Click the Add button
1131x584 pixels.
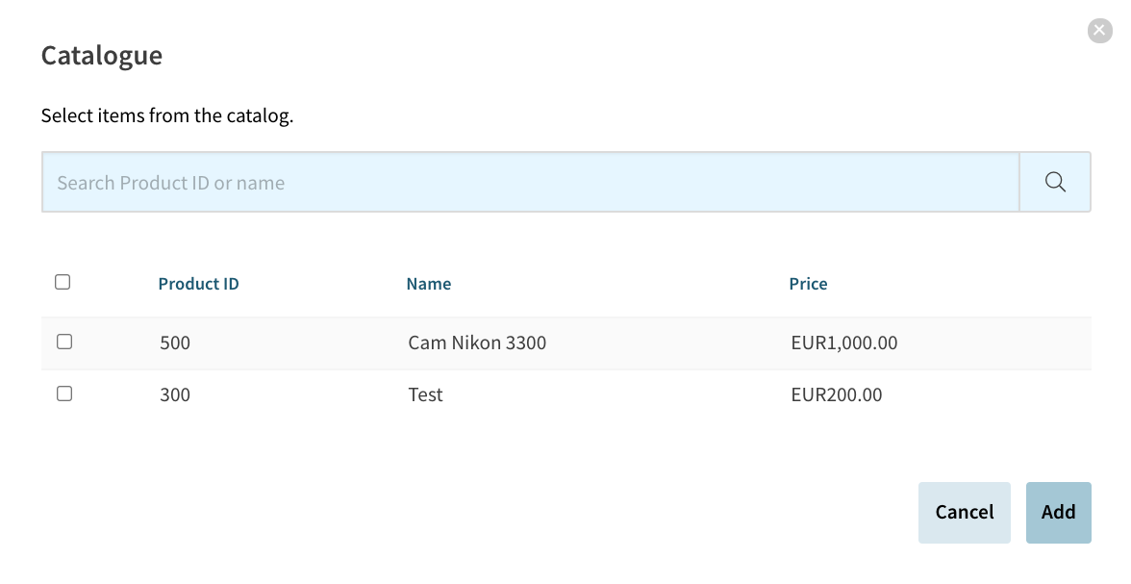point(1058,513)
